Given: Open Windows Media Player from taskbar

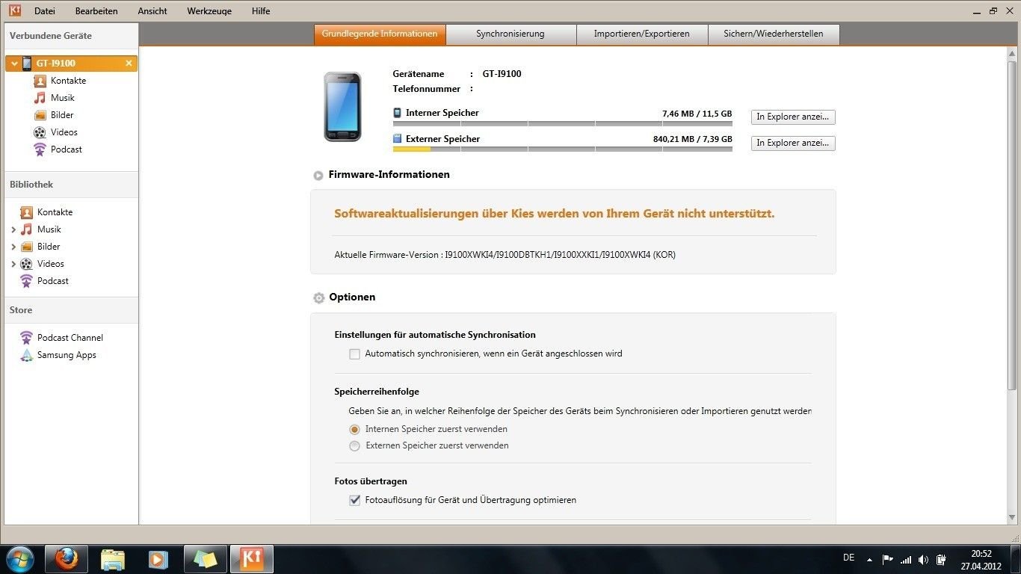Looking at the screenshot, I should (158, 559).
